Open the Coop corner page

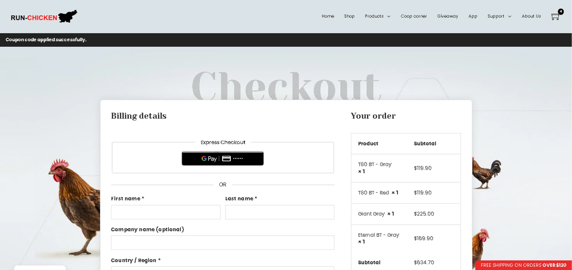click(x=414, y=16)
